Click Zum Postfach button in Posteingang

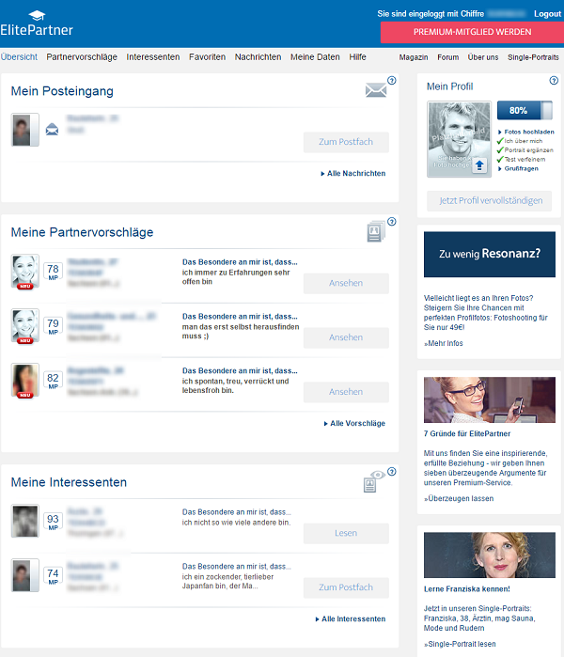pos(346,142)
